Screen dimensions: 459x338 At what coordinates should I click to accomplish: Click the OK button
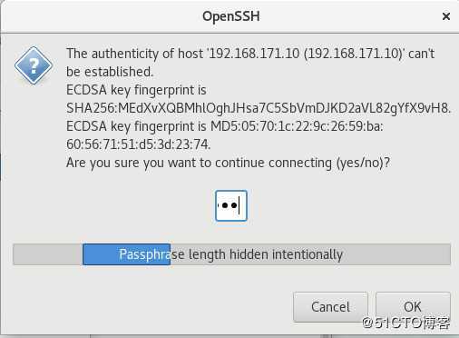[413, 307]
